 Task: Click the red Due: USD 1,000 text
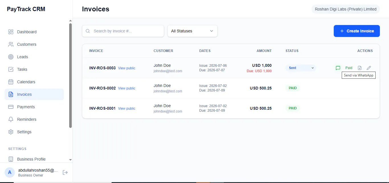coord(259,71)
